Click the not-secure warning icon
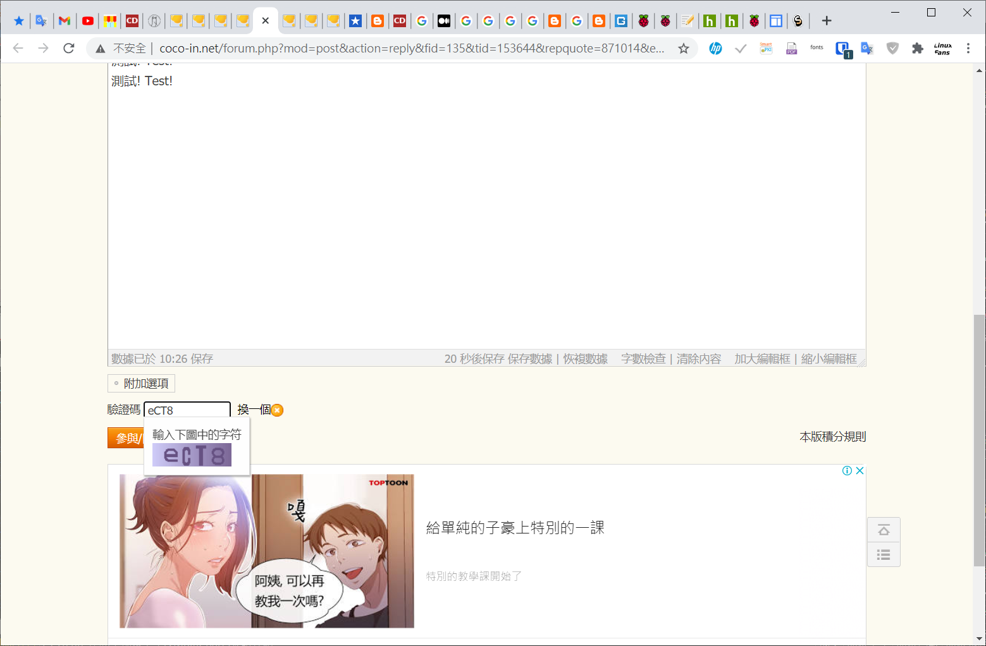 coord(101,49)
